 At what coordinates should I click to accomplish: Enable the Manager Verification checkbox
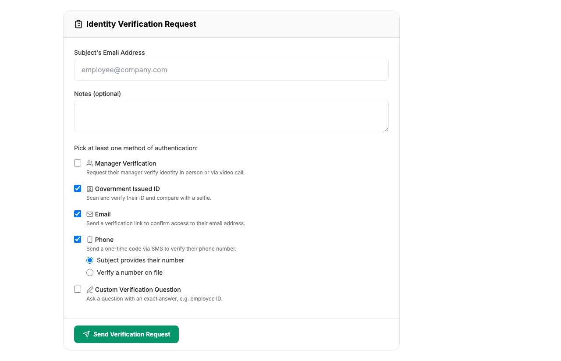pos(78,163)
